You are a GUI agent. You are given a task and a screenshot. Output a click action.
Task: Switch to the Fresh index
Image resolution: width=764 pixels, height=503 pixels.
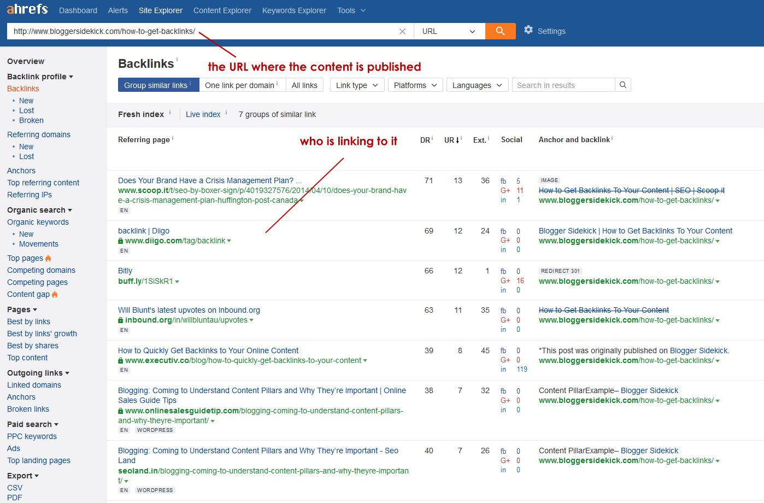(x=141, y=114)
